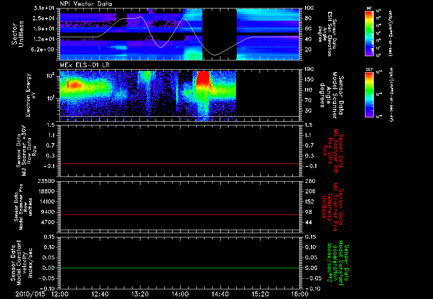Click the 13:20 time axis label
The height and width of the screenshot is (299, 433).
(140, 294)
